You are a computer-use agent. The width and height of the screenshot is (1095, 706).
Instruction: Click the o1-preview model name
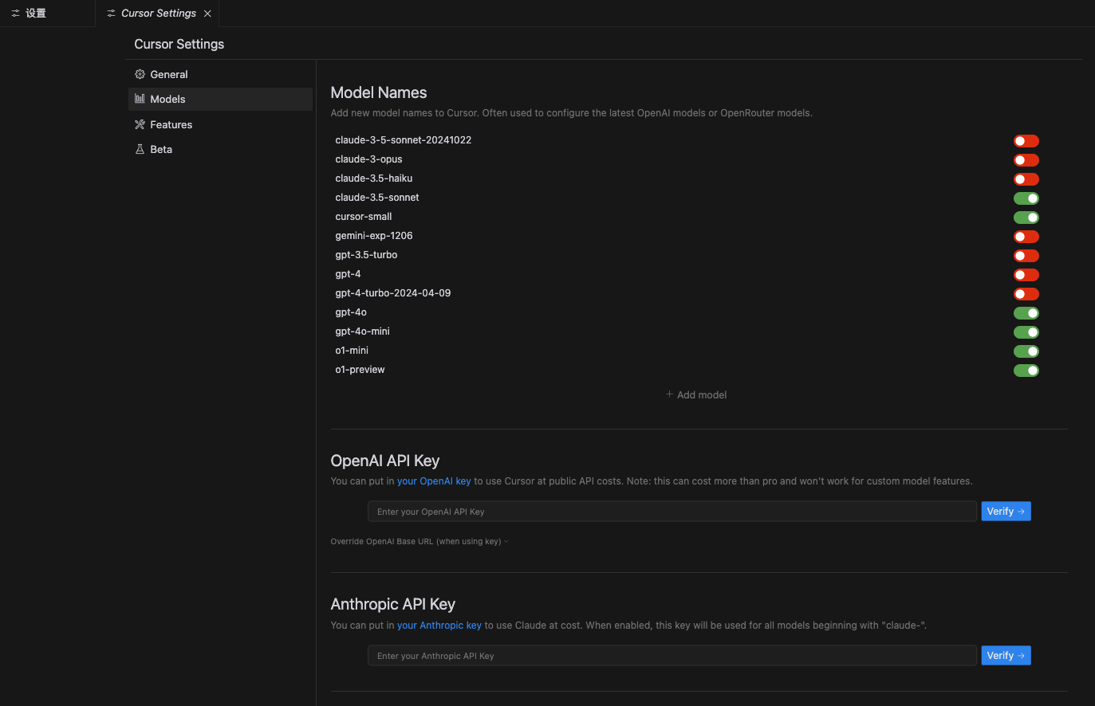[x=360, y=370]
